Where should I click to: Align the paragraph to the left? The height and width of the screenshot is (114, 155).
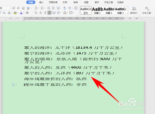[x=36, y=13]
